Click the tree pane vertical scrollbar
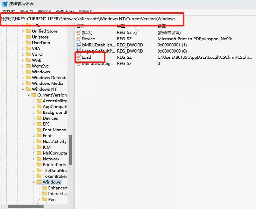The height and width of the screenshot is (209, 256). click(70, 150)
